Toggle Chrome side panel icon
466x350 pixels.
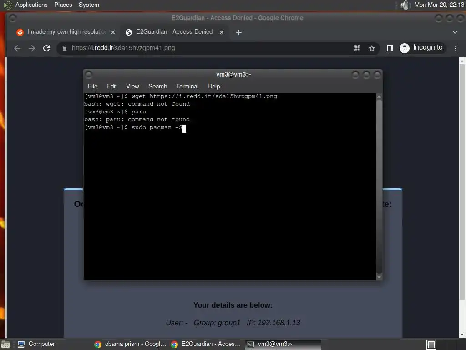point(390,48)
